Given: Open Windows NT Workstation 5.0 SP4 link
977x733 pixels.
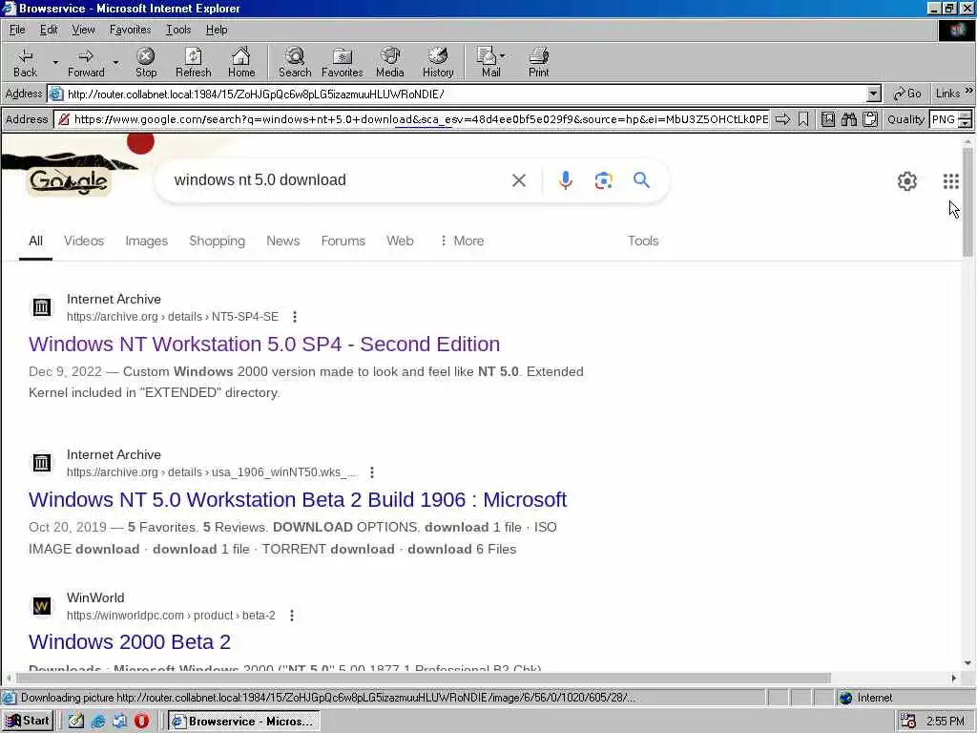Looking at the screenshot, I should point(264,344).
